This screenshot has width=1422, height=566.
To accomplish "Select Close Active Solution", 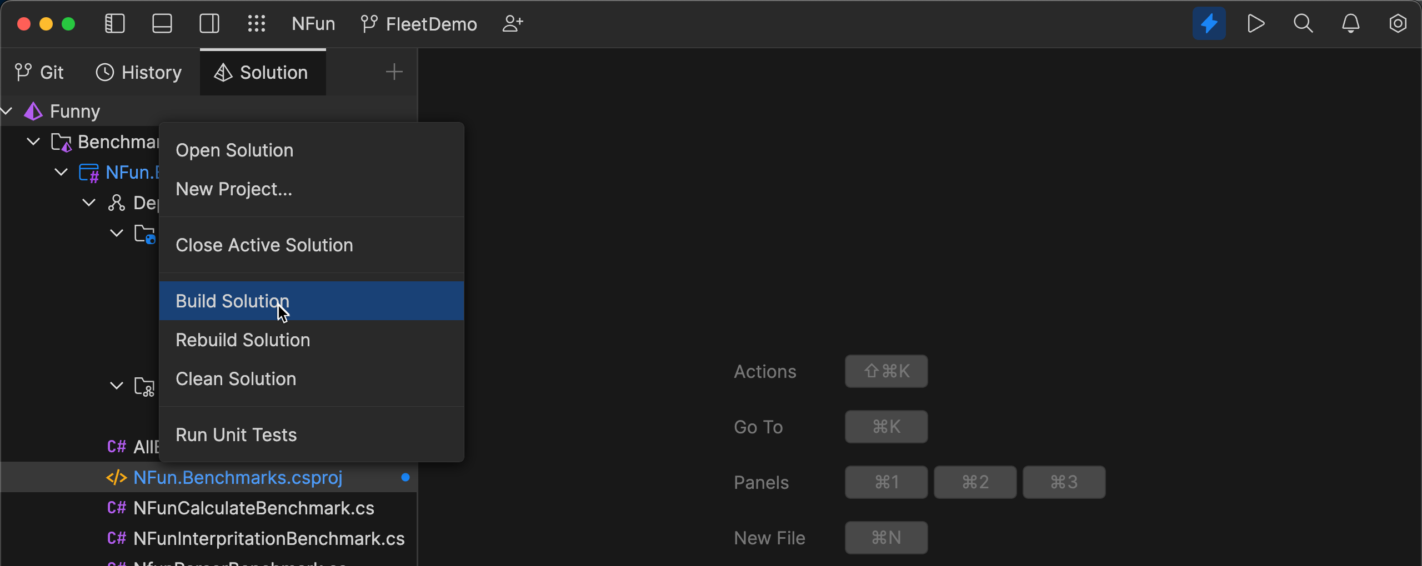I will pos(312,245).
